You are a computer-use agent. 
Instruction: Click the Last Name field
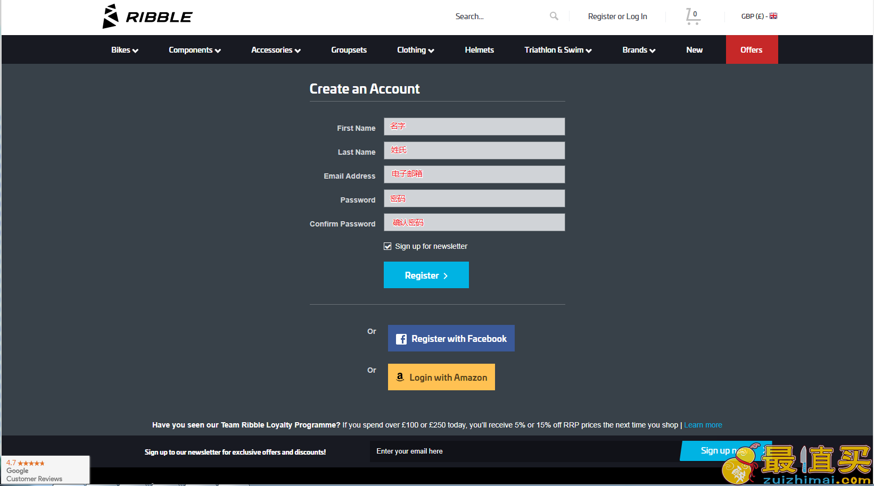click(474, 150)
